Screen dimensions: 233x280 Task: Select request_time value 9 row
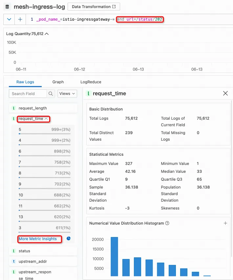point(45,185)
